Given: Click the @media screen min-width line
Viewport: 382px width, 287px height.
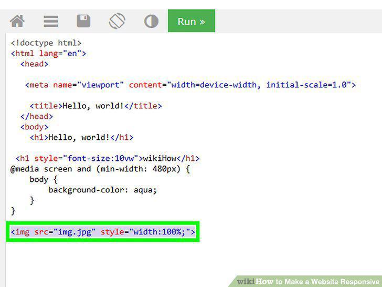Looking at the screenshot, I should coord(100,169).
